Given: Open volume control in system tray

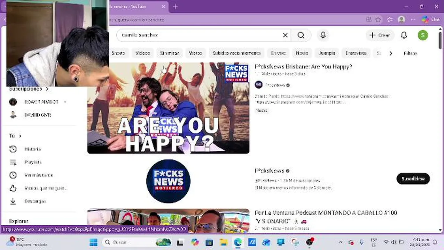Looking at the screenshot, I should tap(394, 242).
